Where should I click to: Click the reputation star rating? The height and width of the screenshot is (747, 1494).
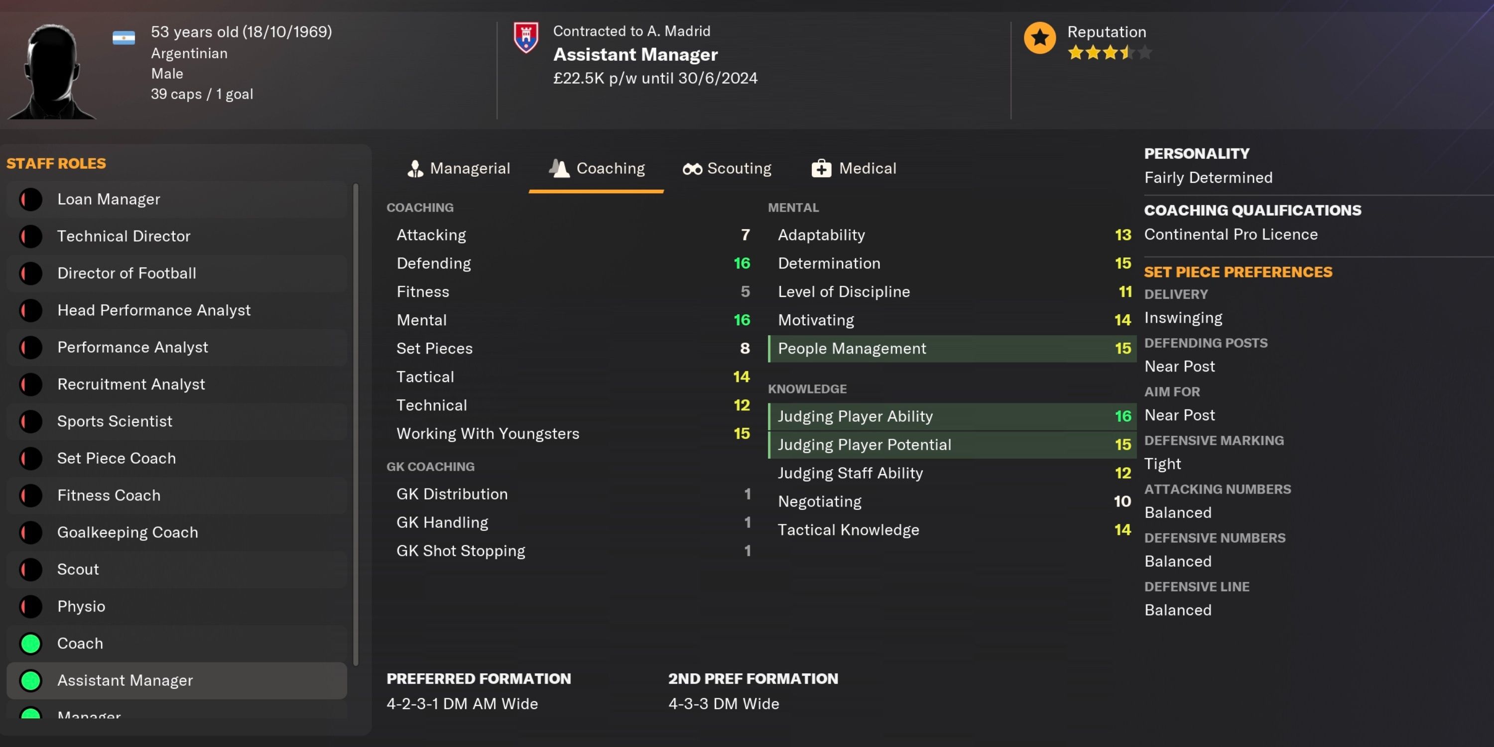1109,53
